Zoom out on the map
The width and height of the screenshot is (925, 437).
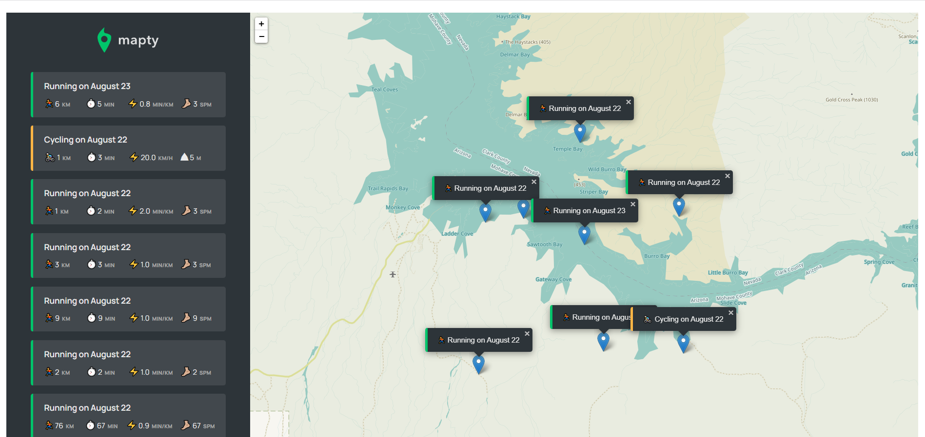point(261,36)
